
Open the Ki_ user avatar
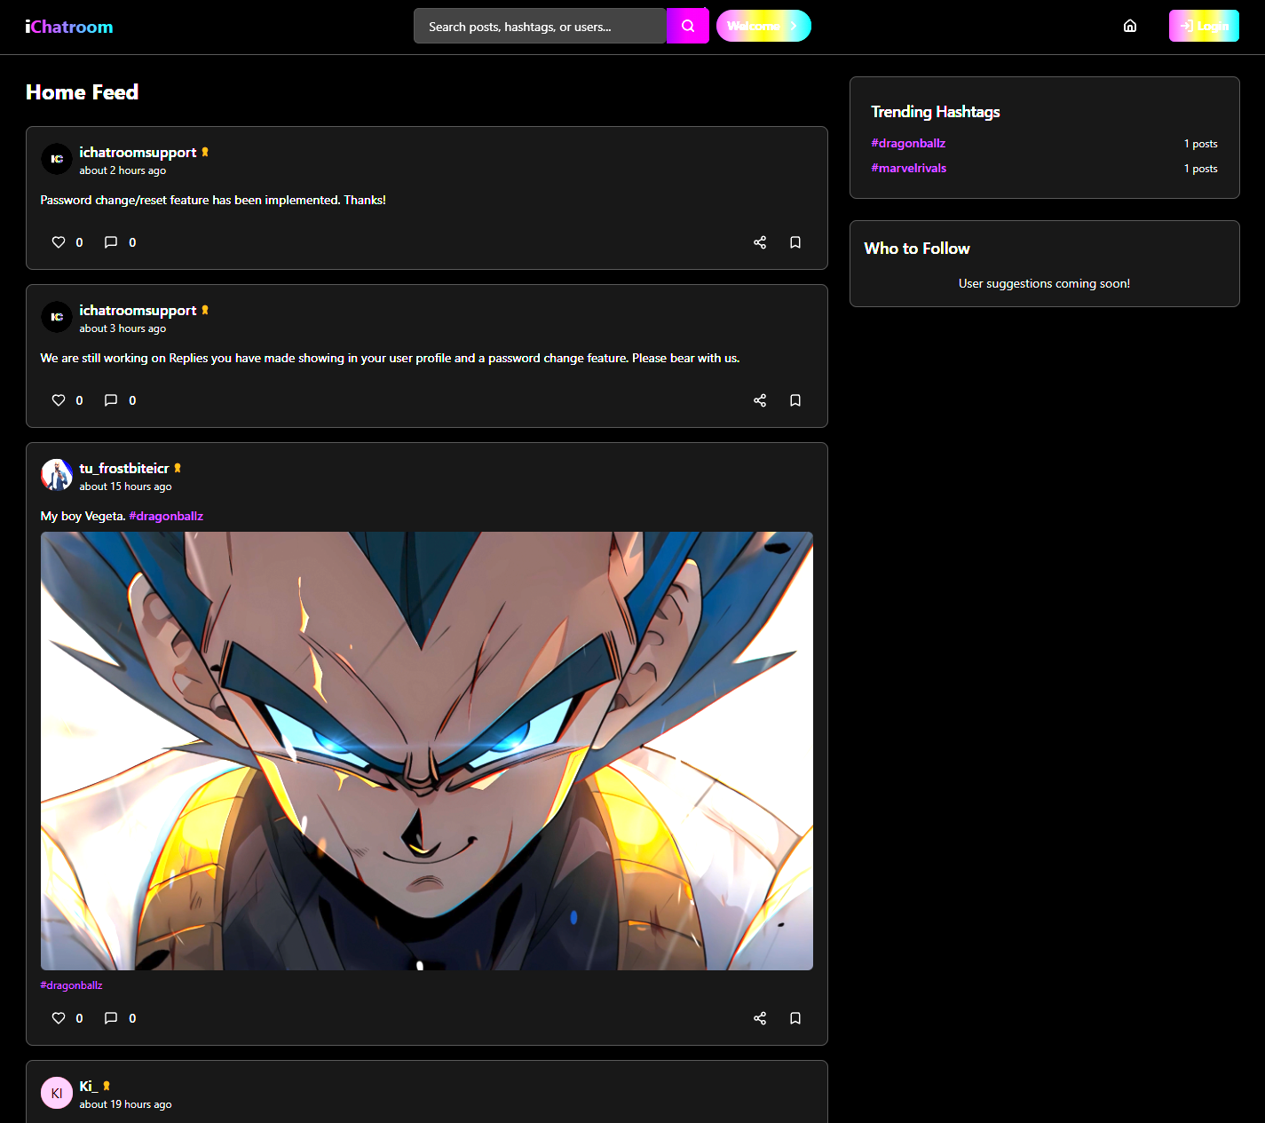pos(57,1093)
